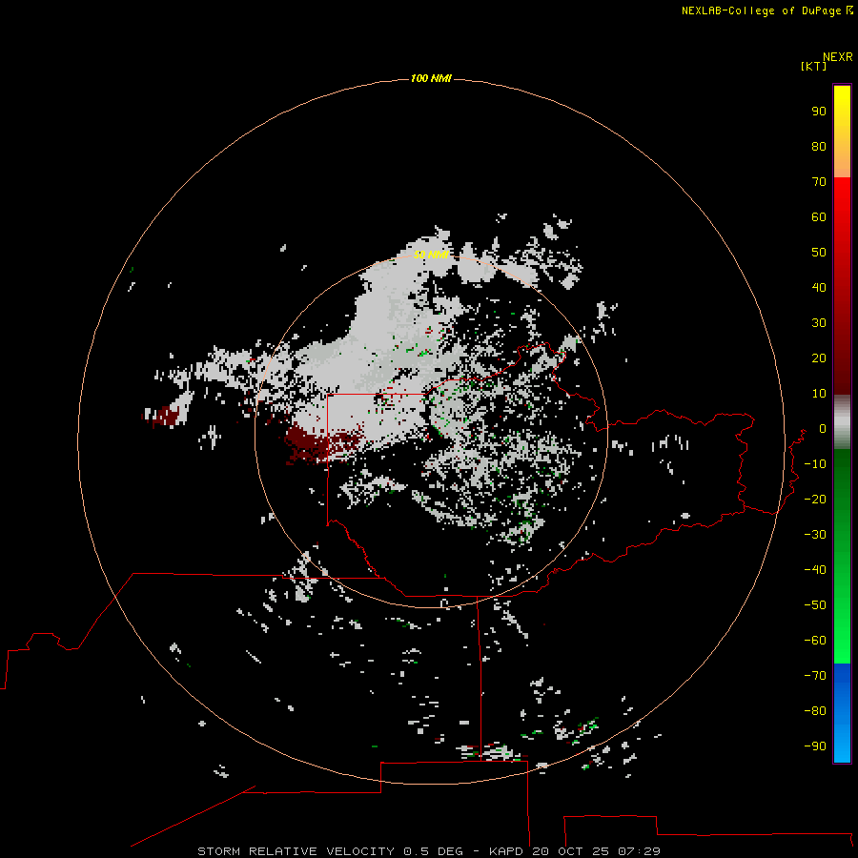
Task: Click the -10 value on velocity scale
Action: (815, 464)
